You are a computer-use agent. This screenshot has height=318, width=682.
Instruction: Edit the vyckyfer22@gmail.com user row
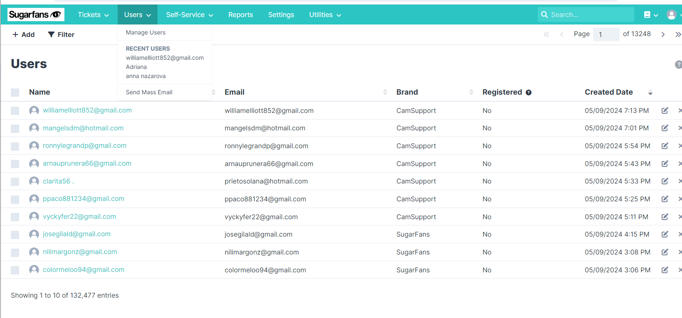(x=665, y=217)
